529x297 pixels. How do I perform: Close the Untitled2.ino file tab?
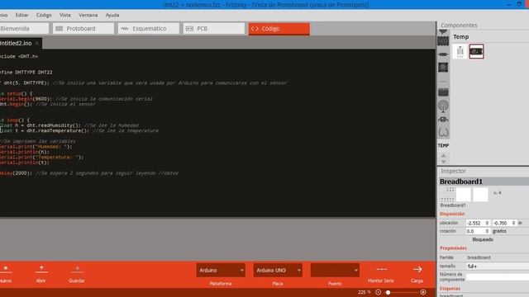click(x=37, y=43)
